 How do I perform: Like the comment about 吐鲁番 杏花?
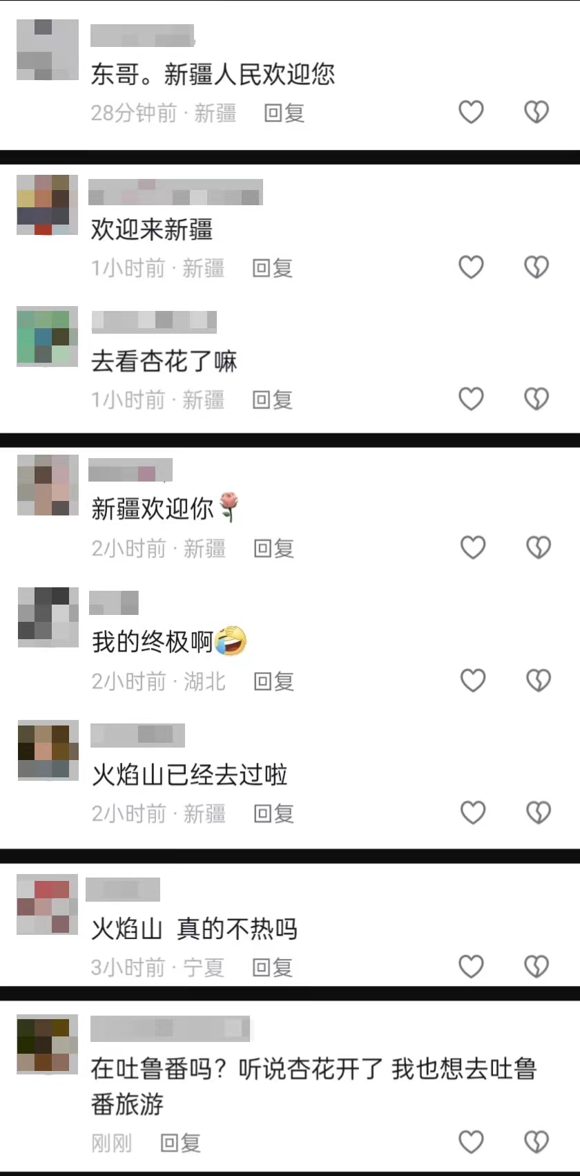pos(472,1142)
